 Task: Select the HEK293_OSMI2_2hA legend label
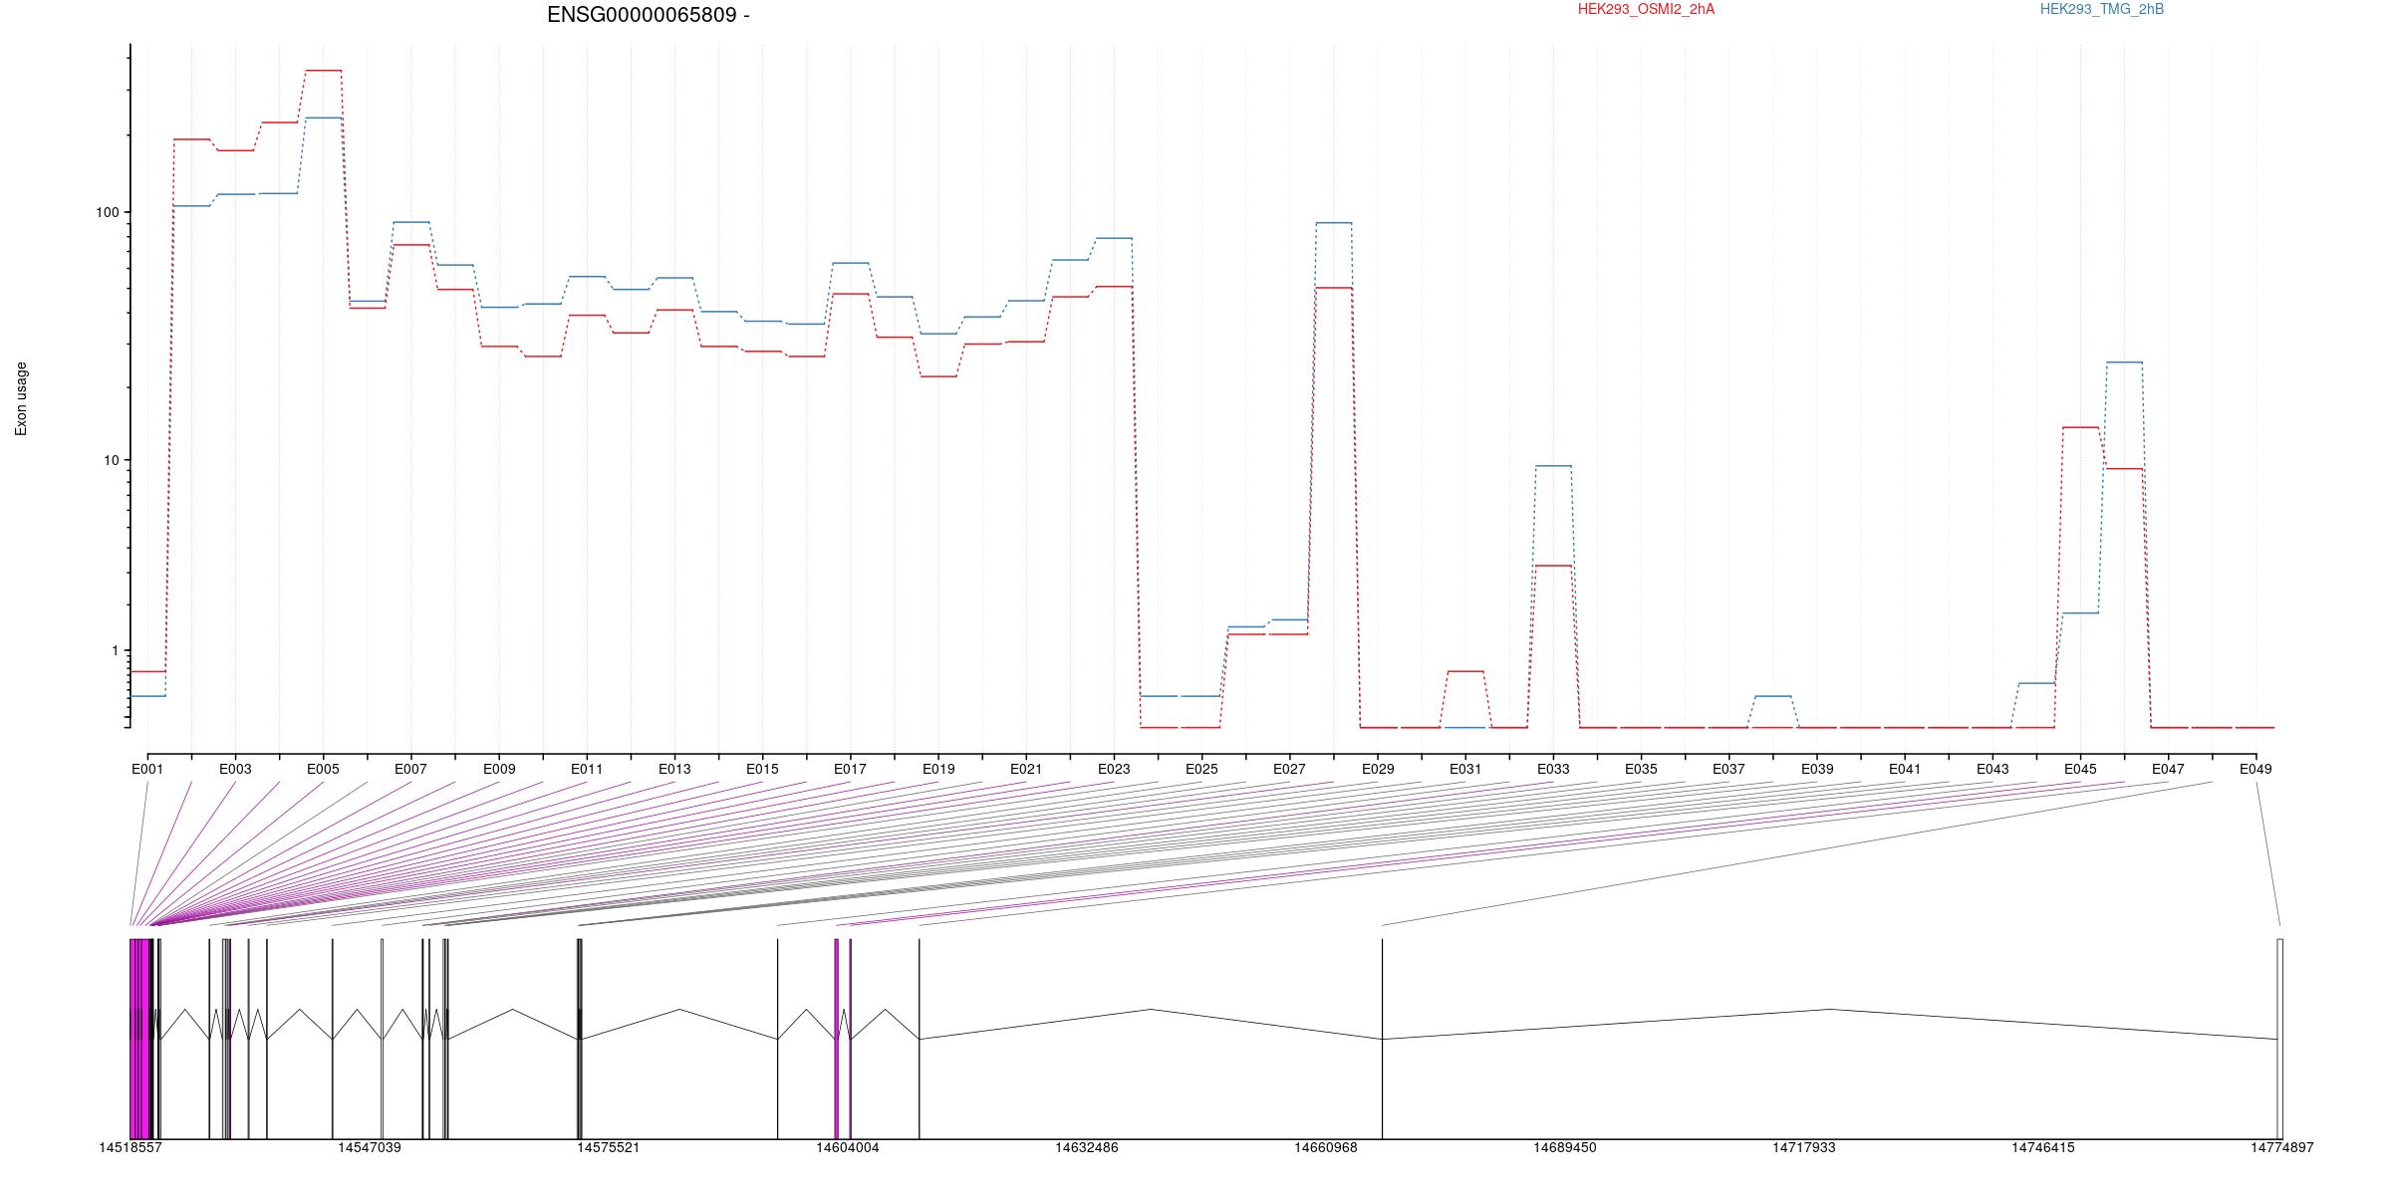click(x=1646, y=9)
